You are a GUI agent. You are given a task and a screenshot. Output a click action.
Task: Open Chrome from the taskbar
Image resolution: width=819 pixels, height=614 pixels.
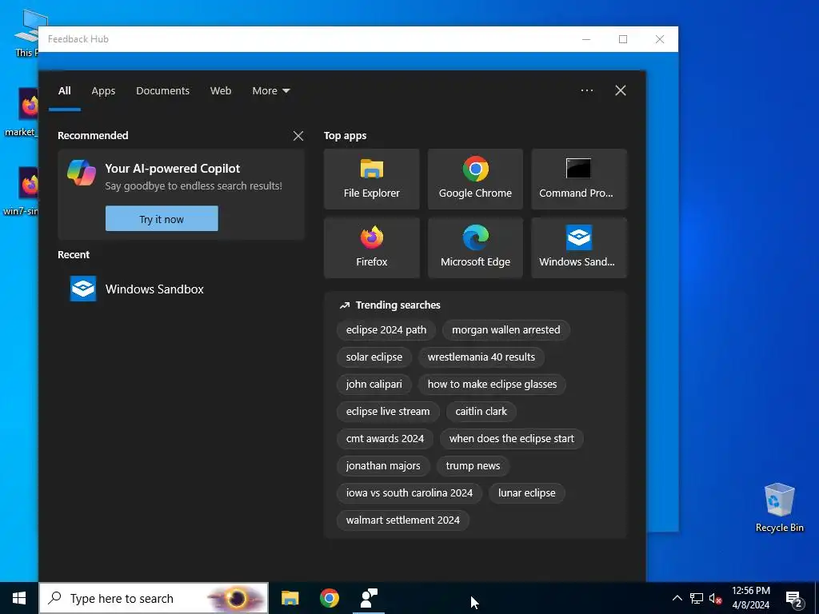(x=329, y=598)
